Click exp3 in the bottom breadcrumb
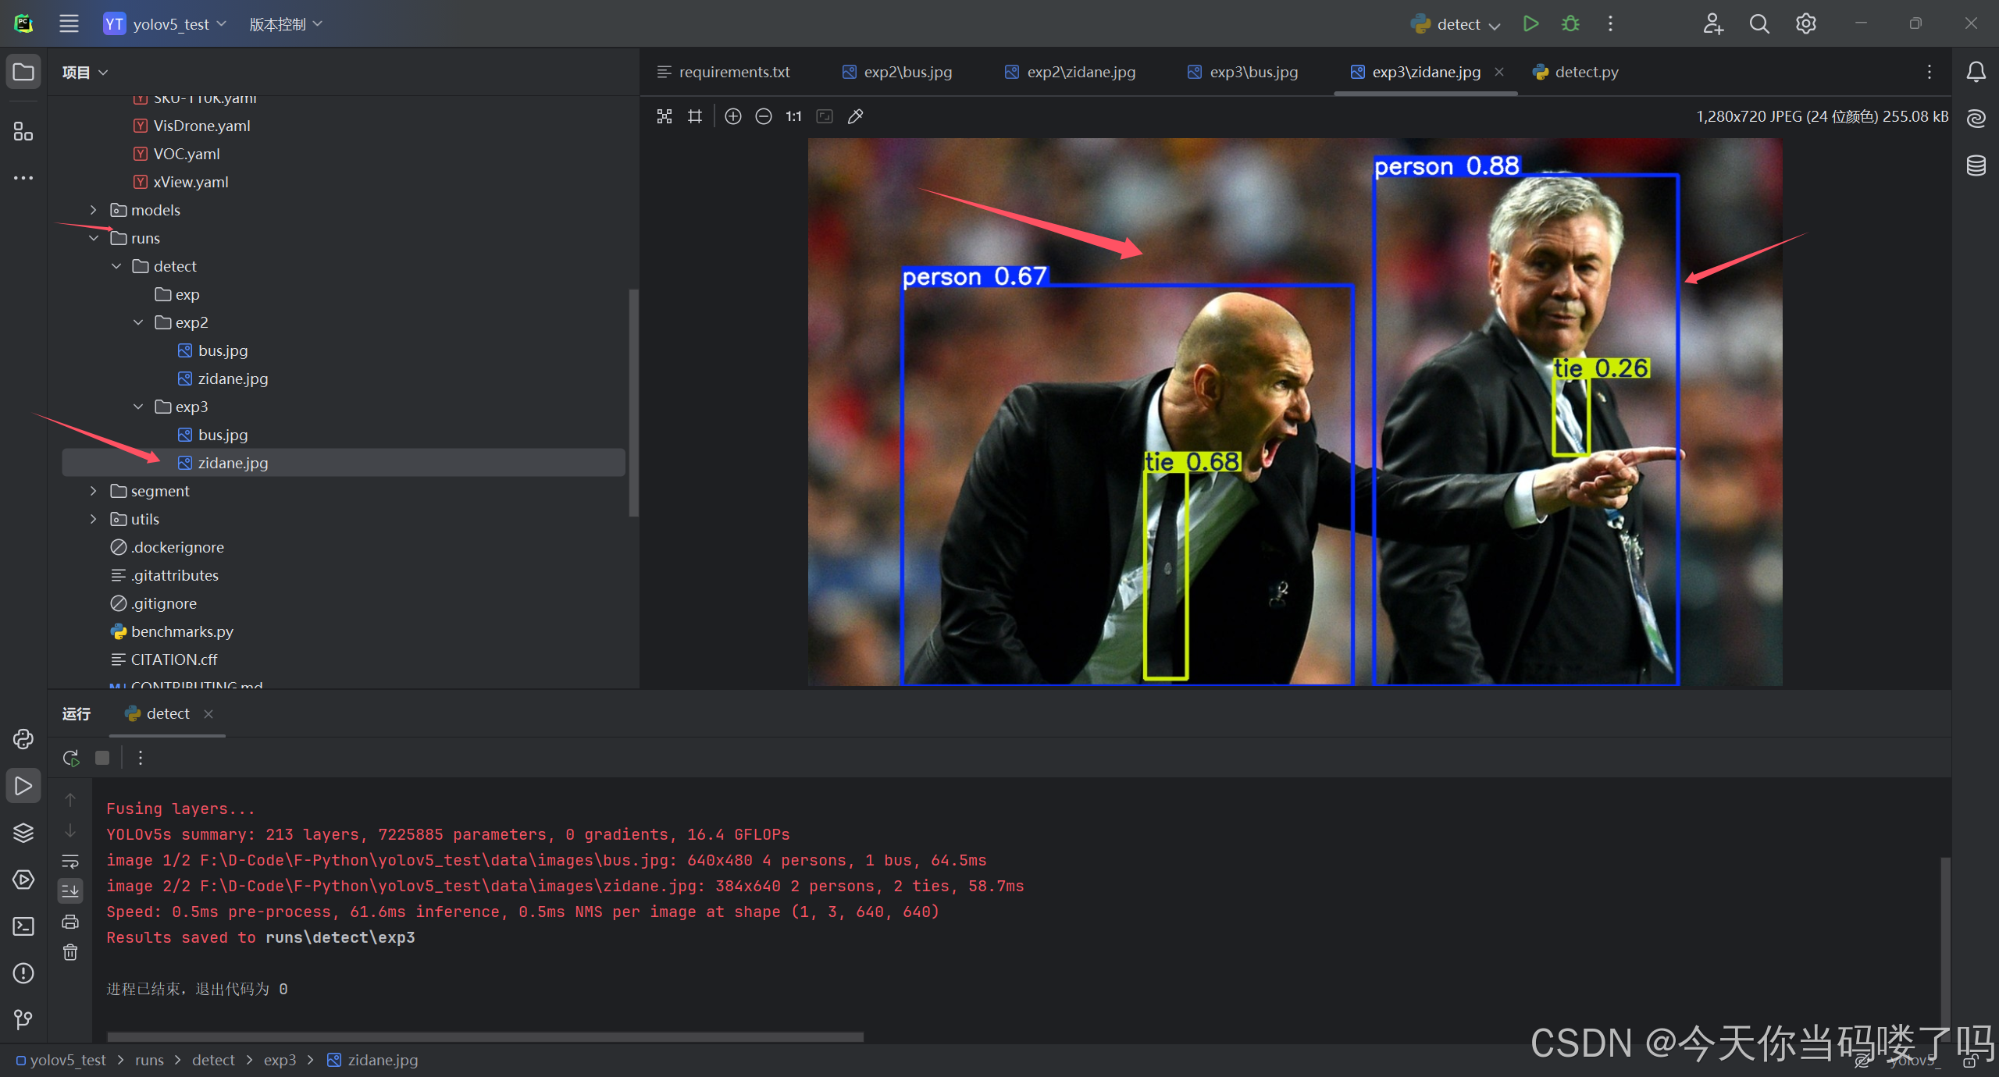Screen dimensions: 1999x1077 click(280, 1060)
